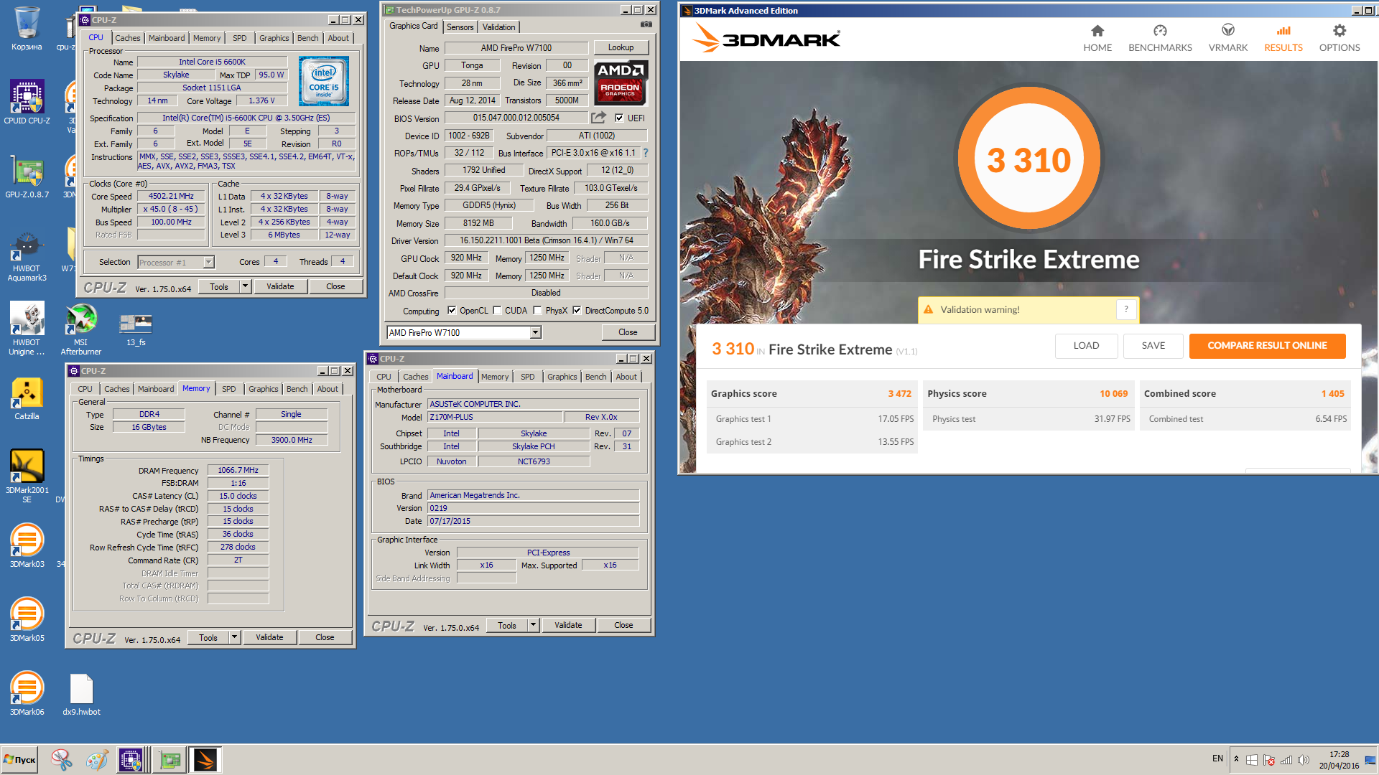The image size is (1379, 775).
Task: Launch the 3DMark03 desktop shortcut
Action: (27, 545)
